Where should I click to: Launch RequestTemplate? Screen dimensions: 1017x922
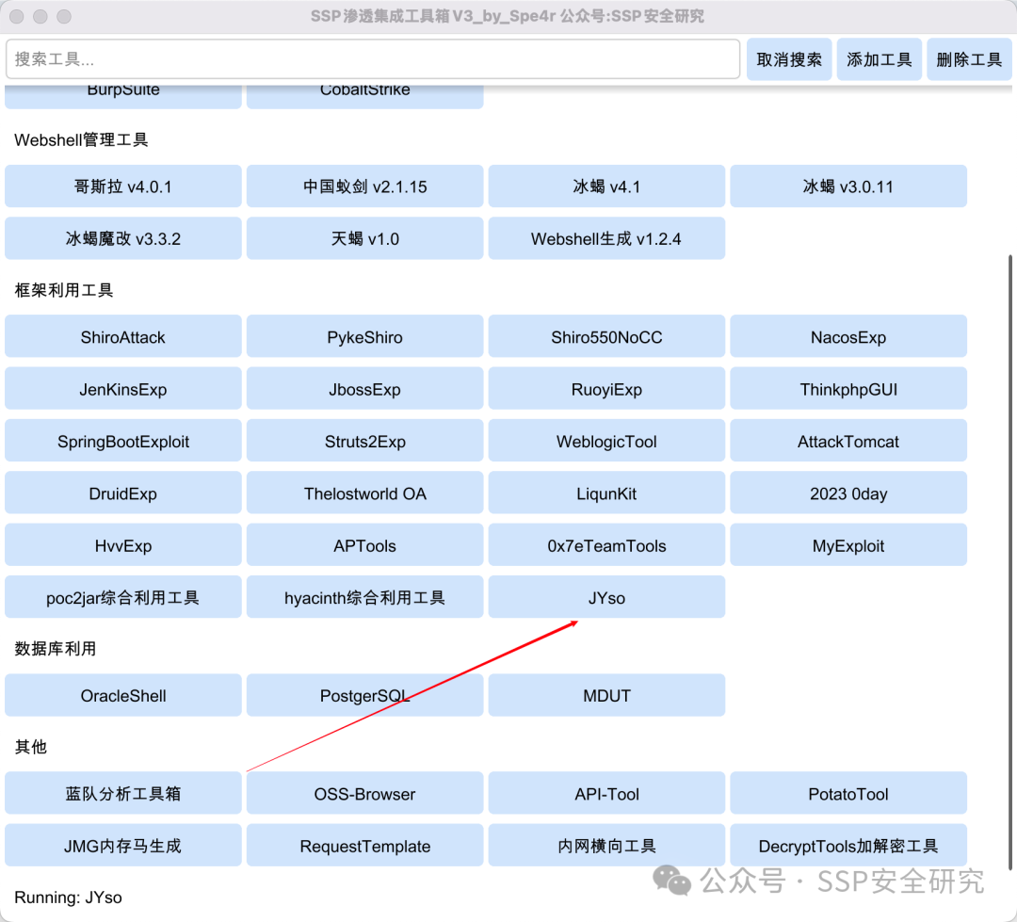click(365, 846)
